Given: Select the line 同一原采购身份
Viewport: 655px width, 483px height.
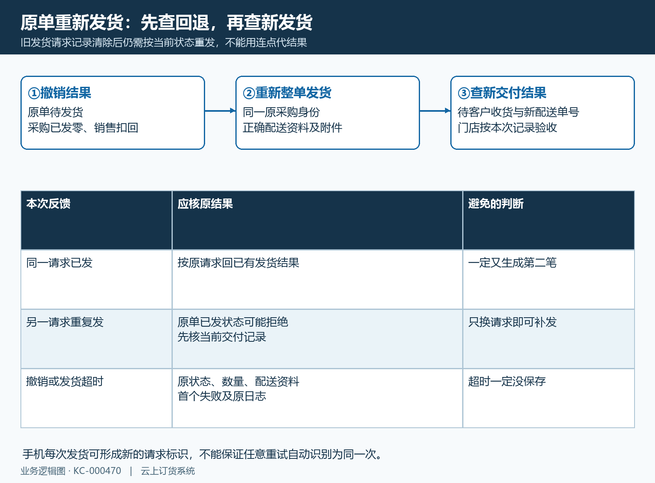Looking at the screenshot, I should [281, 112].
